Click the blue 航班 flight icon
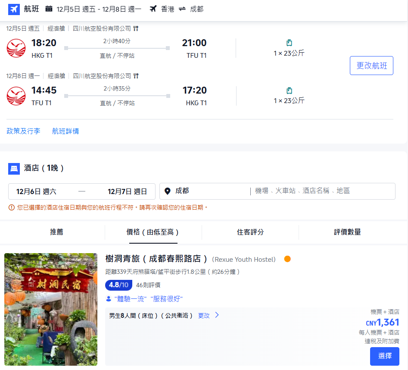The width and height of the screenshot is (408, 370). coord(13,9)
